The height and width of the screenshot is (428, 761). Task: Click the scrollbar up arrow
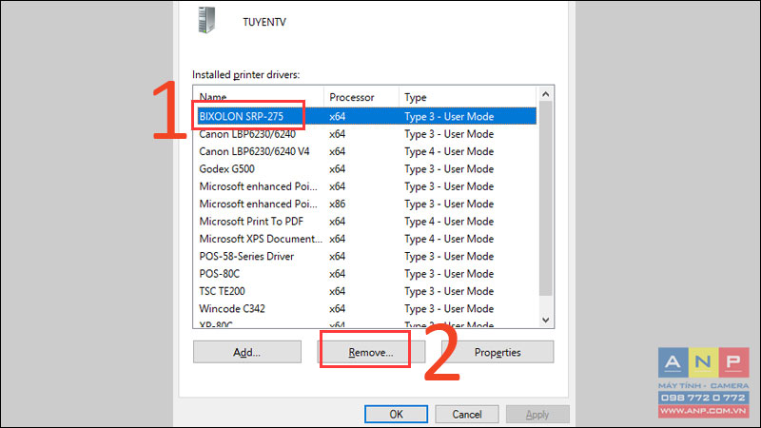[545, 94]
